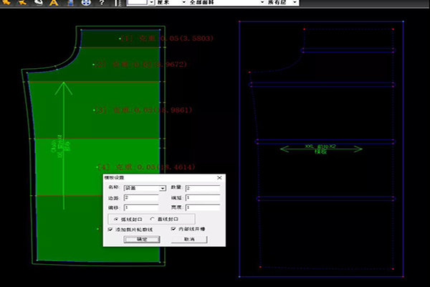Click the round blue grid toolbar icon
Viewport: 430px width, 287px height.
coord(87,3)
